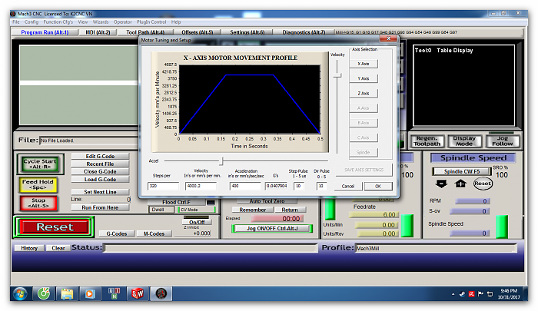The height and width of the screenshot is (311, 538).
Task: Open the Wizards menu
Action: point(101,22)
